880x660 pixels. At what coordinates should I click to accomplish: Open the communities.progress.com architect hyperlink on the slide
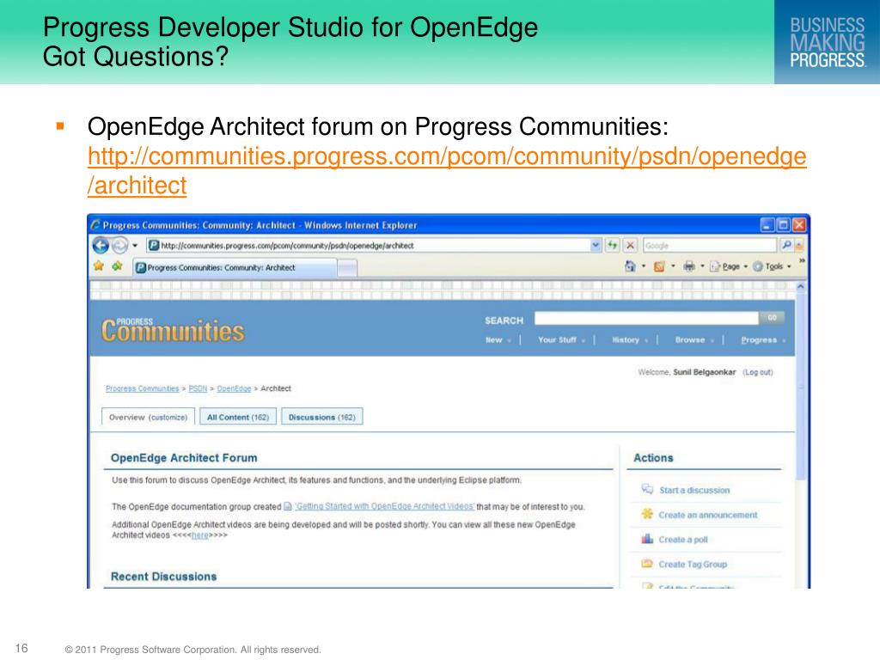coord(447,171)
